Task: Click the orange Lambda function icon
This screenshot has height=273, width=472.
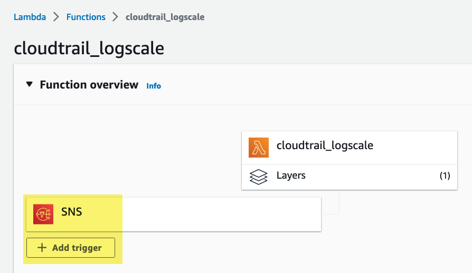Action: pos(259,148)
